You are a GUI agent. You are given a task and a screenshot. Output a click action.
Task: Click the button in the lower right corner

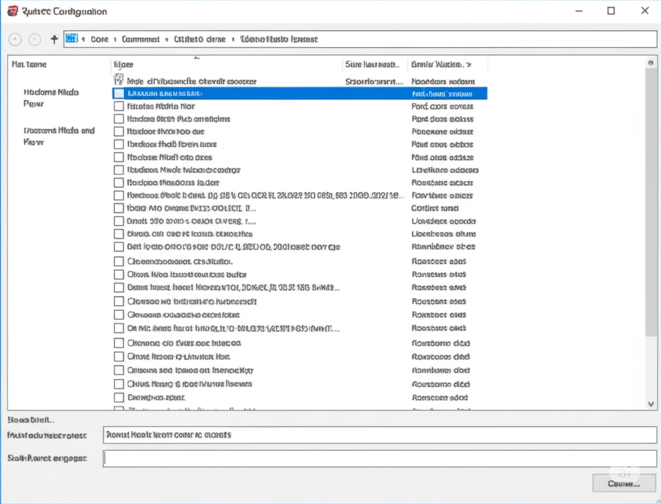click(624, 483)
